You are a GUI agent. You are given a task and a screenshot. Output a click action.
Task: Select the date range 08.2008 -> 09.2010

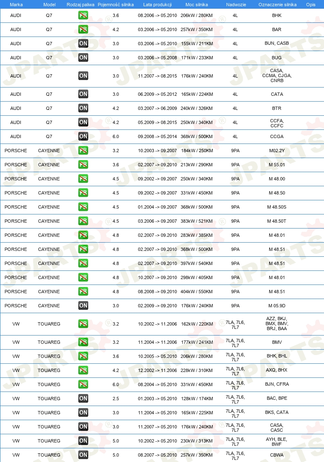tap(157, 292)
